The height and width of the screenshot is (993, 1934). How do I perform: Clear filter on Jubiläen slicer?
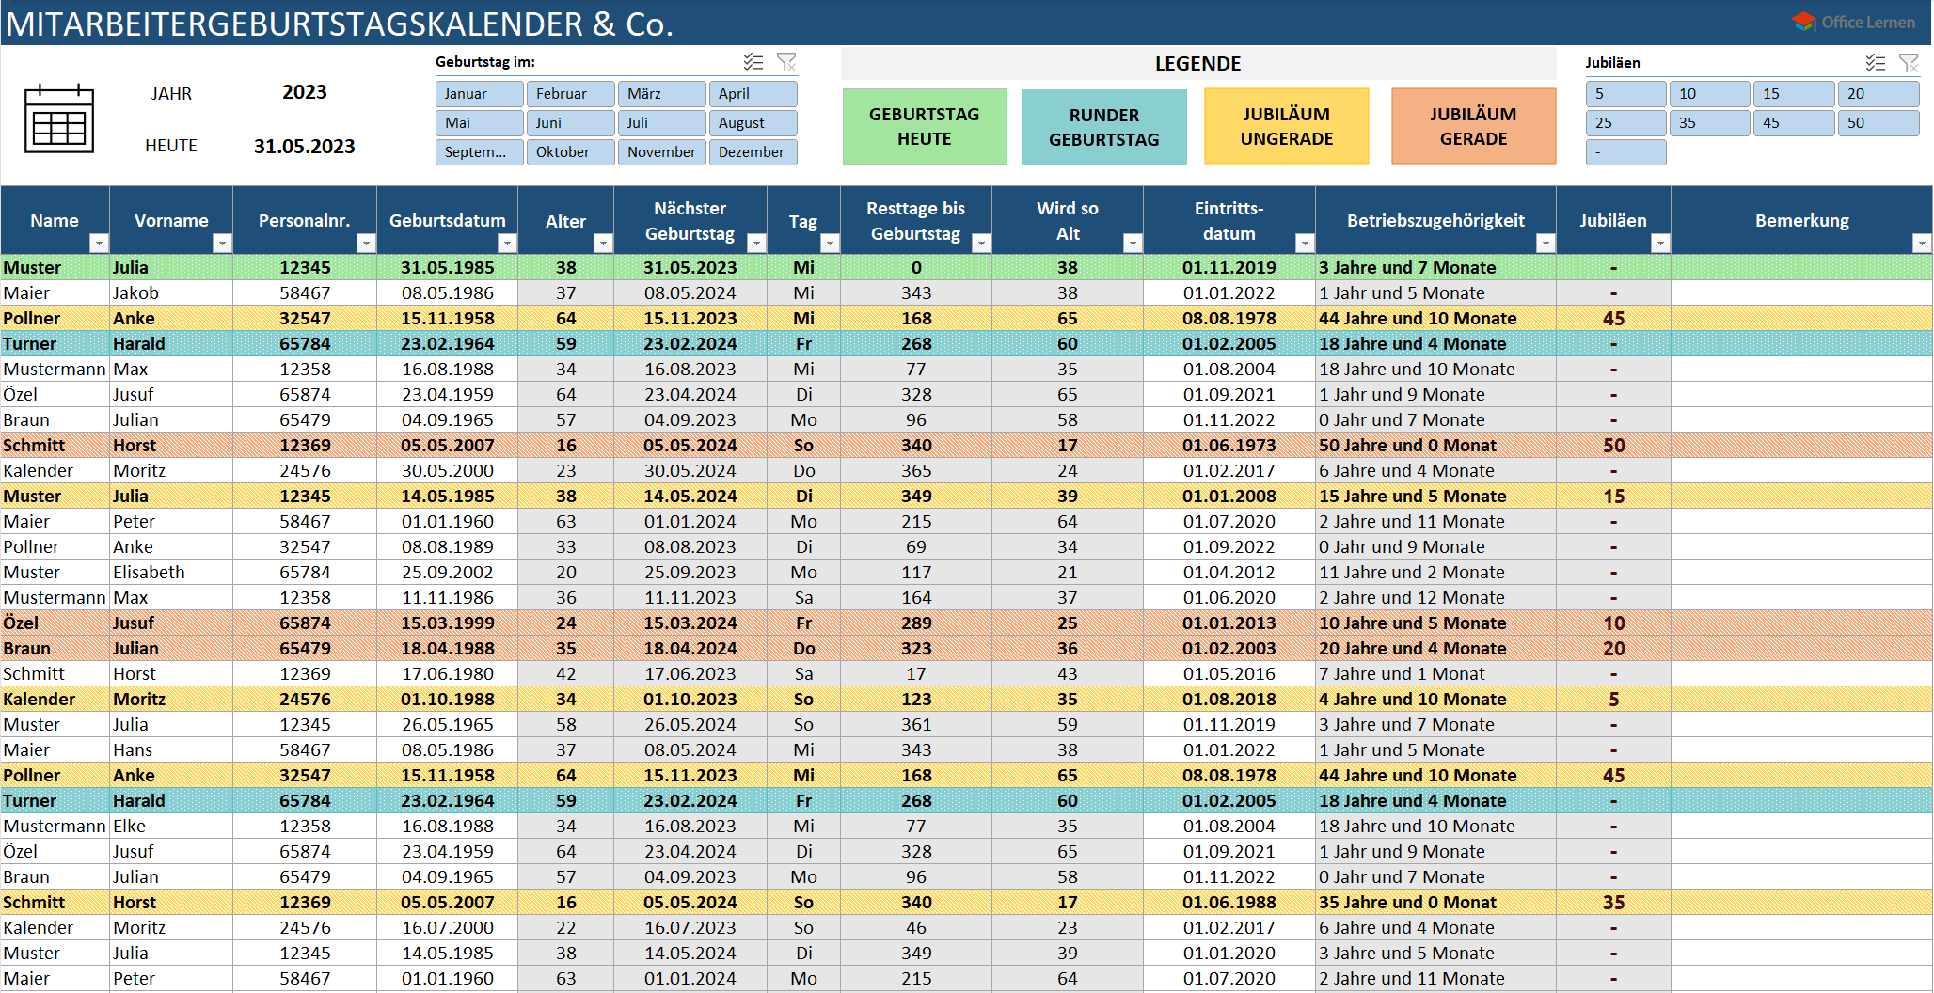point(1909,63)
